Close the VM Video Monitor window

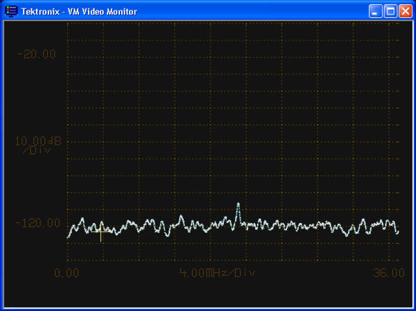pyautogui.click(x=405, y=11)
